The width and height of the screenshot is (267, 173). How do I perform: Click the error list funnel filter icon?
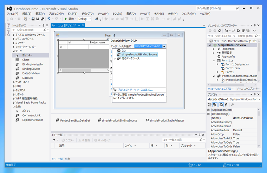pos(54,140)
